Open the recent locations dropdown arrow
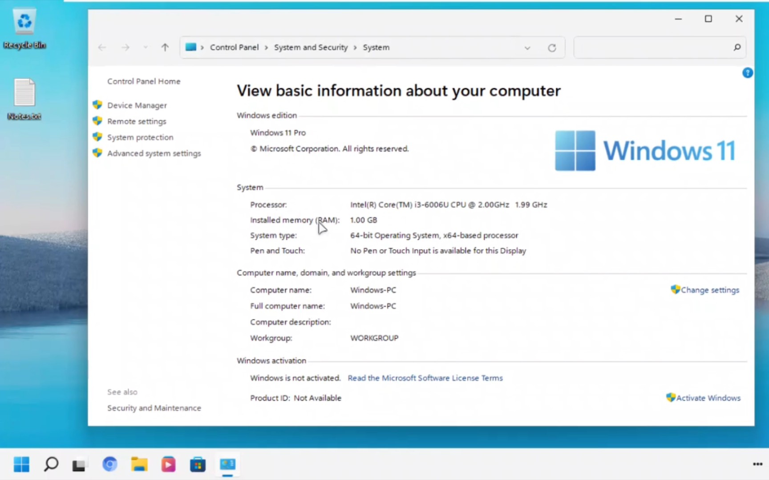This screenshot has height=480, width=769. pyautogui.click(x=146, y=47)
